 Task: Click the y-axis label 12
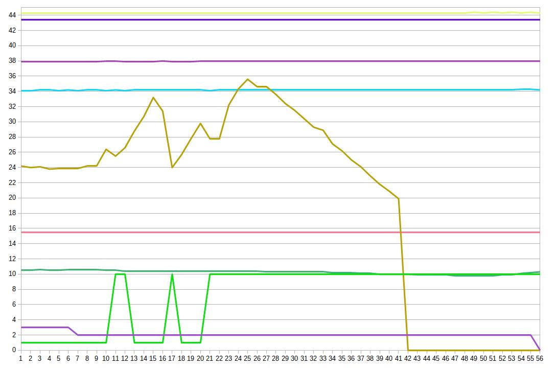click(x=12, y=259)
